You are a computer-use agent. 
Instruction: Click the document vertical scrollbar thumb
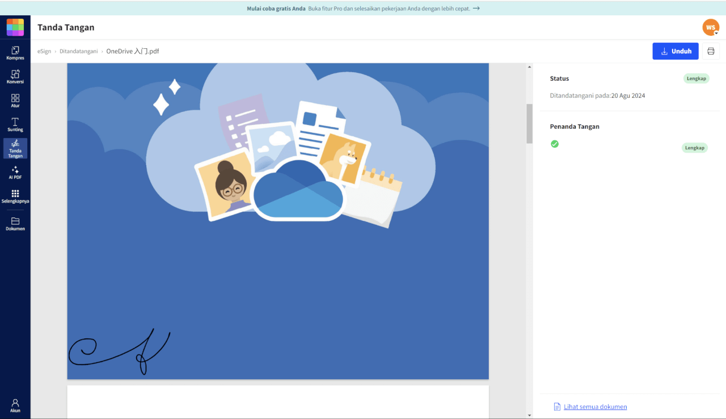[529, 123]
